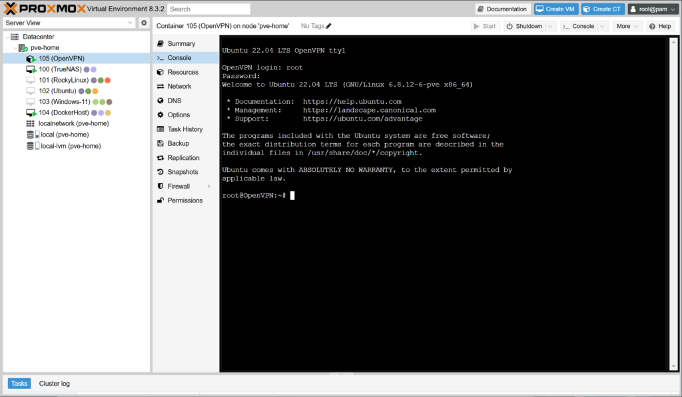The height and width of the screenshot is (397, 682).
Task: Expand the Firewall submenu arrow
Action: [x=209, y=187]
